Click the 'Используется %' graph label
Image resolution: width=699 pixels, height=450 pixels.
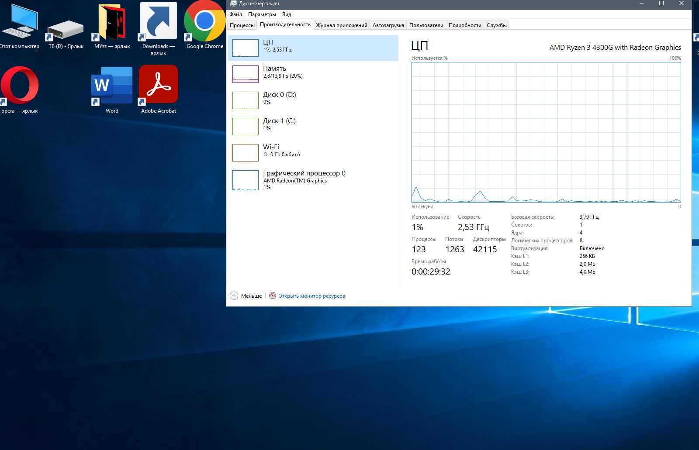pos(429,58)
